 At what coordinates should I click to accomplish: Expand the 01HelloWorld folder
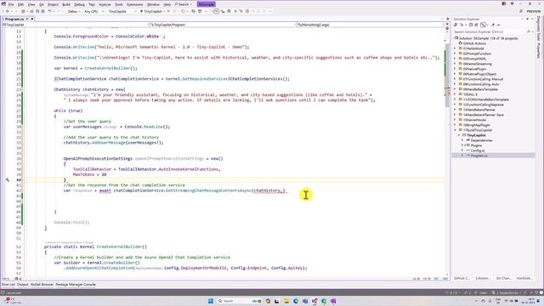pyautogui.click(x=455, y=48)
